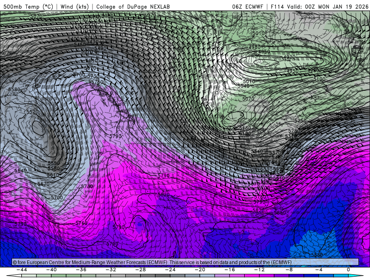Screen dimensions: 370x278
Task: Click the '5550' height contour label
Action: pyautogui.click(x=54, y=163)
